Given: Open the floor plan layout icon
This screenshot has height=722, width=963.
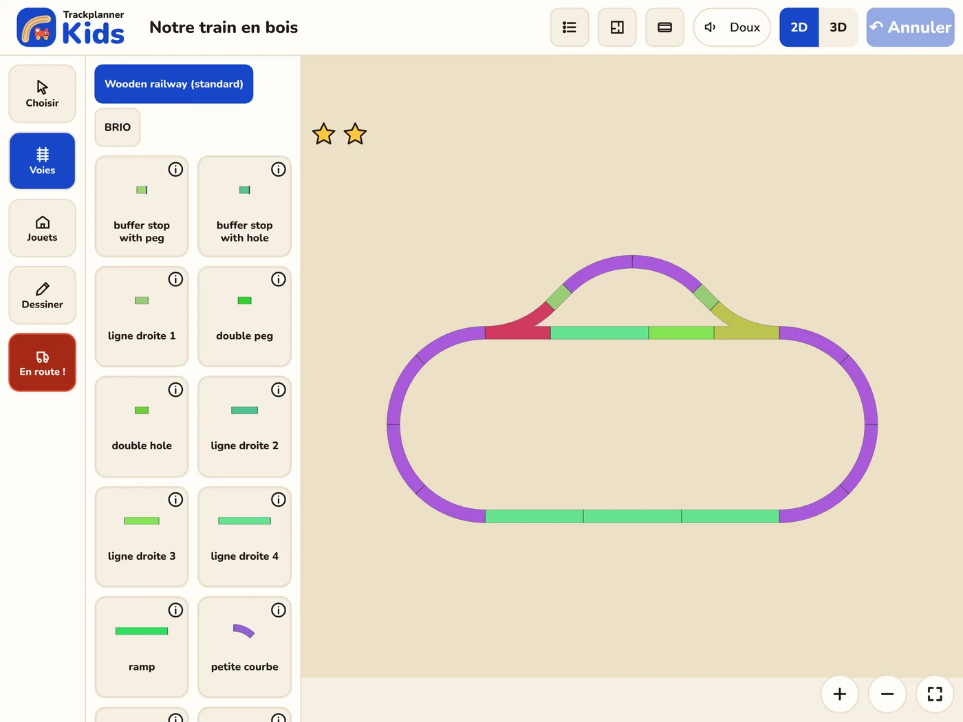Looking at the screenshot, I should [x=617, y=28].
